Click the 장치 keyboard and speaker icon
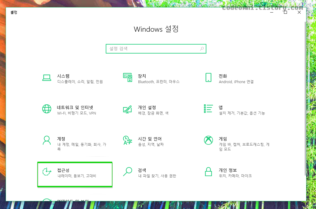 [x=128, y=77]
